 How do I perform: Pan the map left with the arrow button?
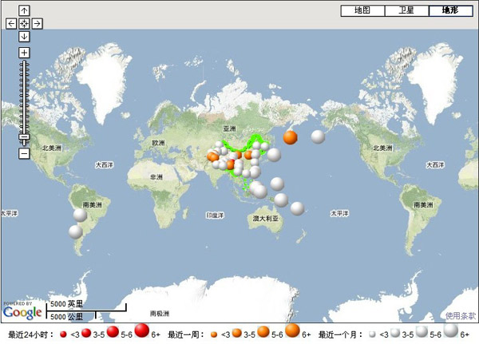(x=11, y=23)
